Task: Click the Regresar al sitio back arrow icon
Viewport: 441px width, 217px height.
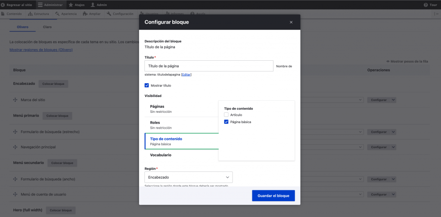Action: (x=3, y=5)
